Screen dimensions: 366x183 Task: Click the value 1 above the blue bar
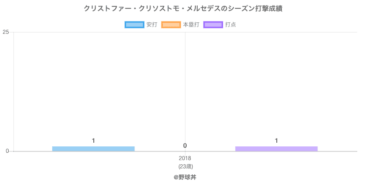pyautogui.click(x=93, y=140)
